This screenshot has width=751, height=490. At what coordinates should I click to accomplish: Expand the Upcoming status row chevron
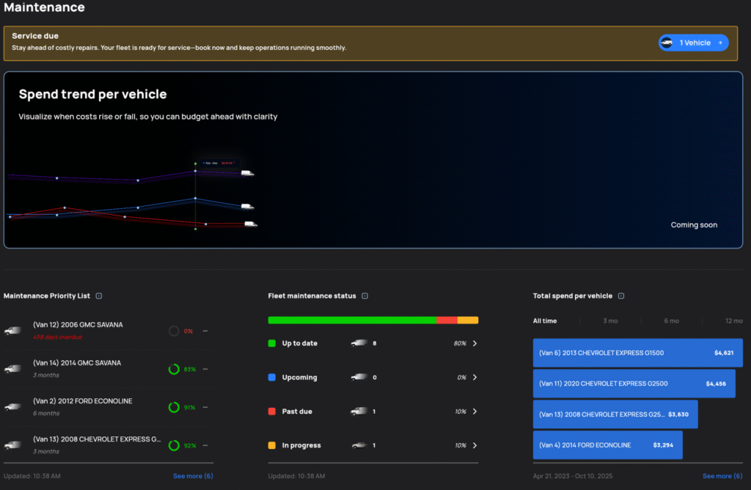(x=475, y=377)
